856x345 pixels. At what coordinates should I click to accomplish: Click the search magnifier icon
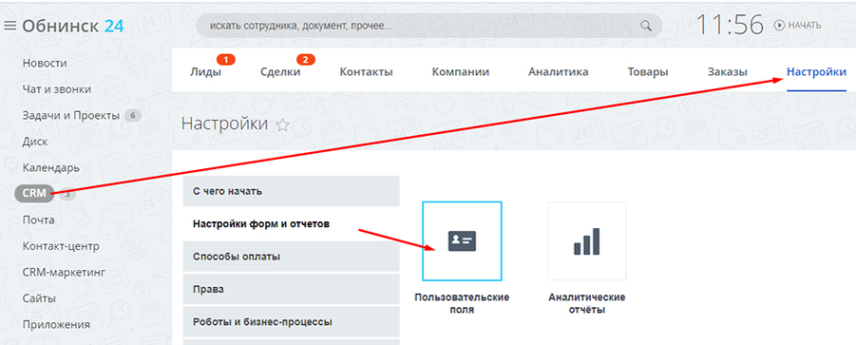click(646, 26)
